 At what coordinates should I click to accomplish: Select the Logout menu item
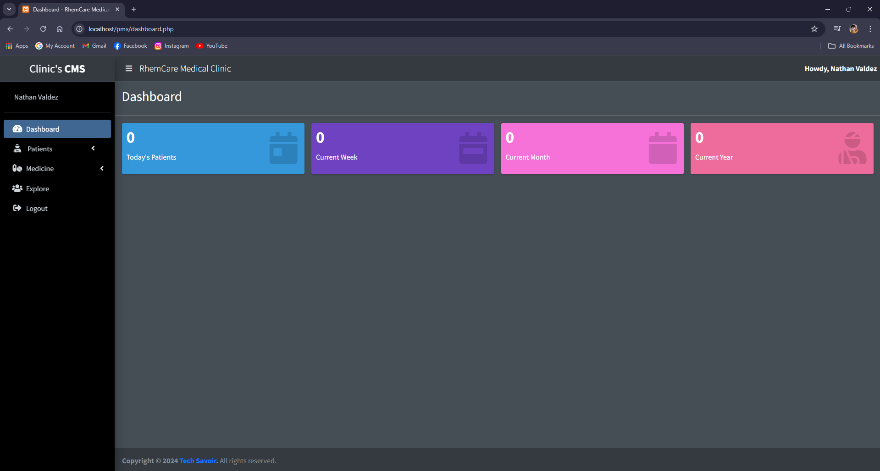(x=37, y=209)
